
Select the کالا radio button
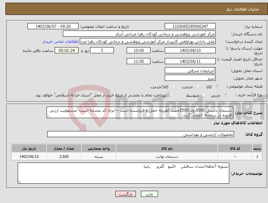click(x=217, y=86)
